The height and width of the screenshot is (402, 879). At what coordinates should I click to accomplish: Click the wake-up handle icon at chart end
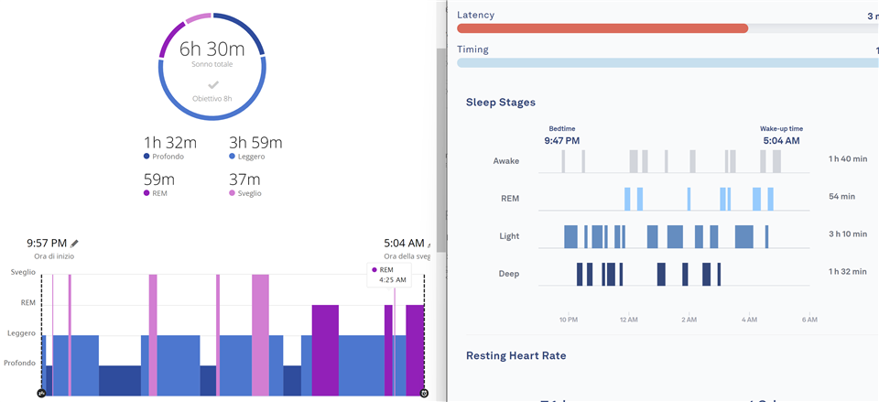pos(424,394)
